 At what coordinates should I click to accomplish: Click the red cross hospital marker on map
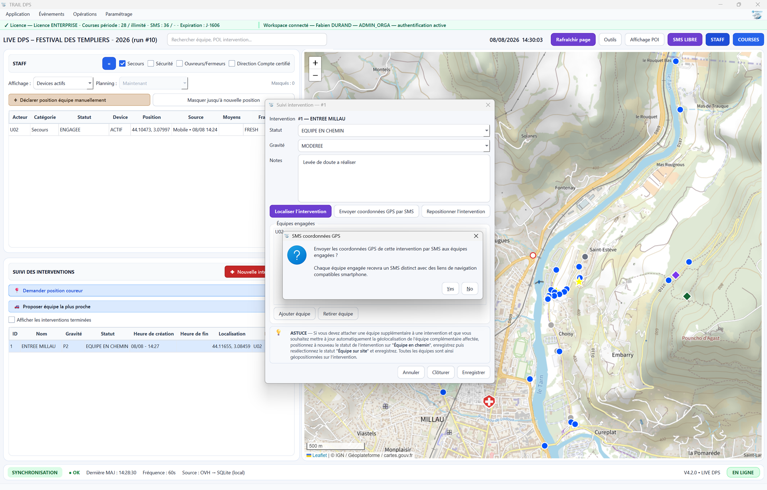(x=489, y=401)
